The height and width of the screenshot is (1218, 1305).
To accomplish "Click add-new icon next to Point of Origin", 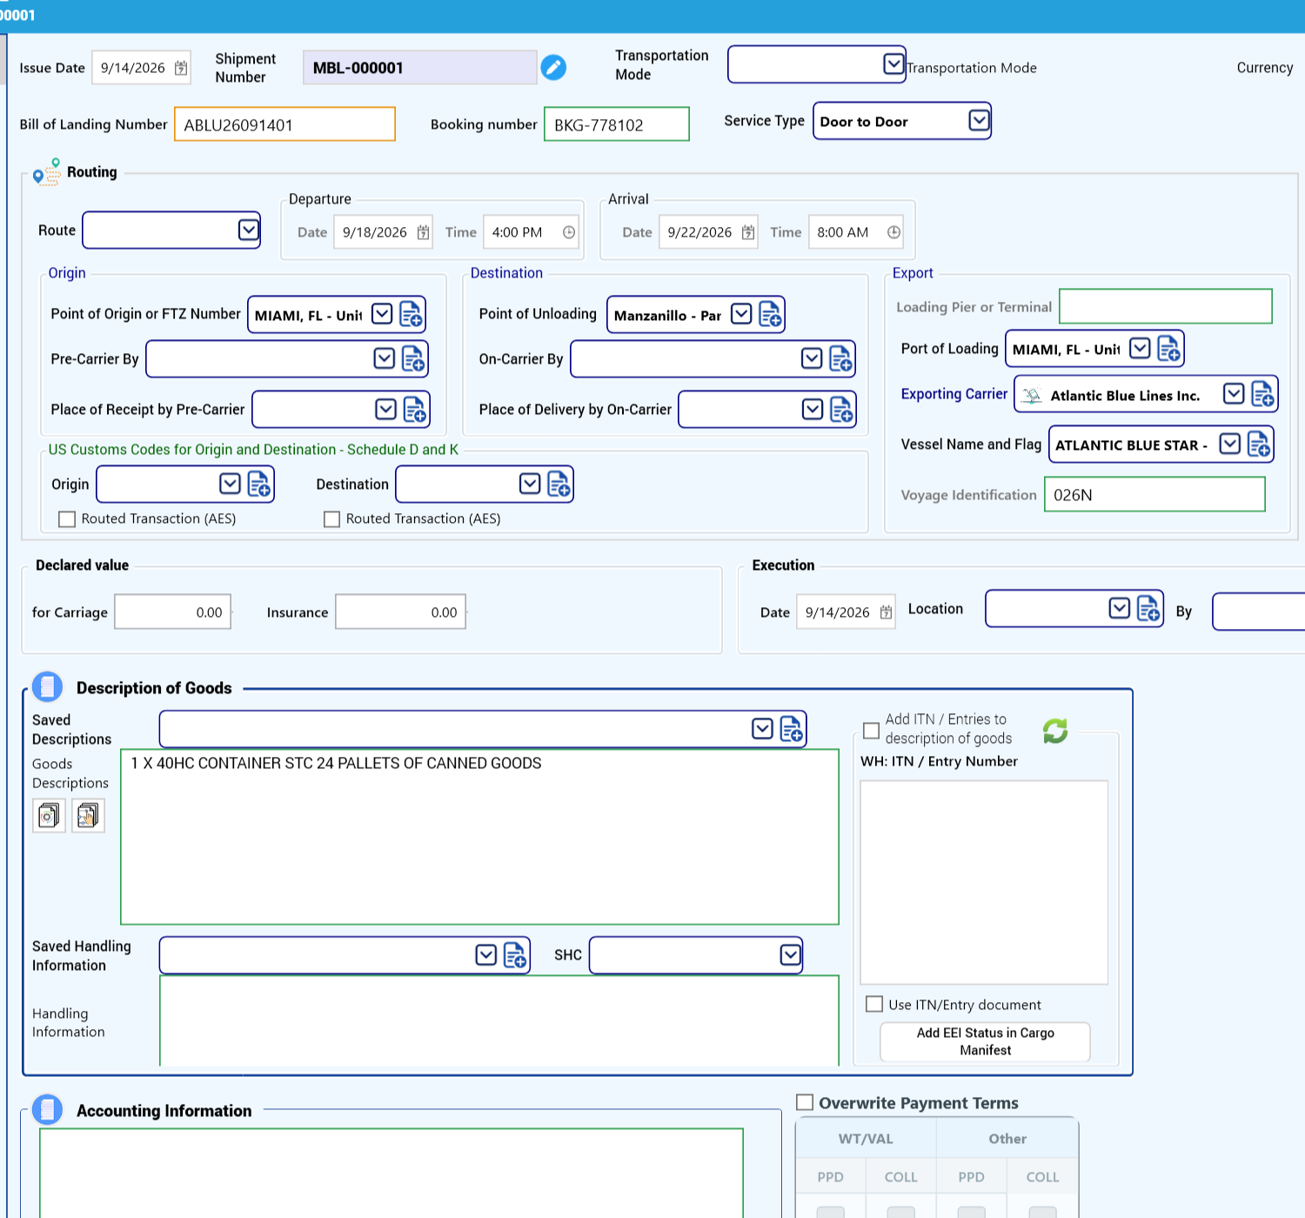I will click(411, 314).
